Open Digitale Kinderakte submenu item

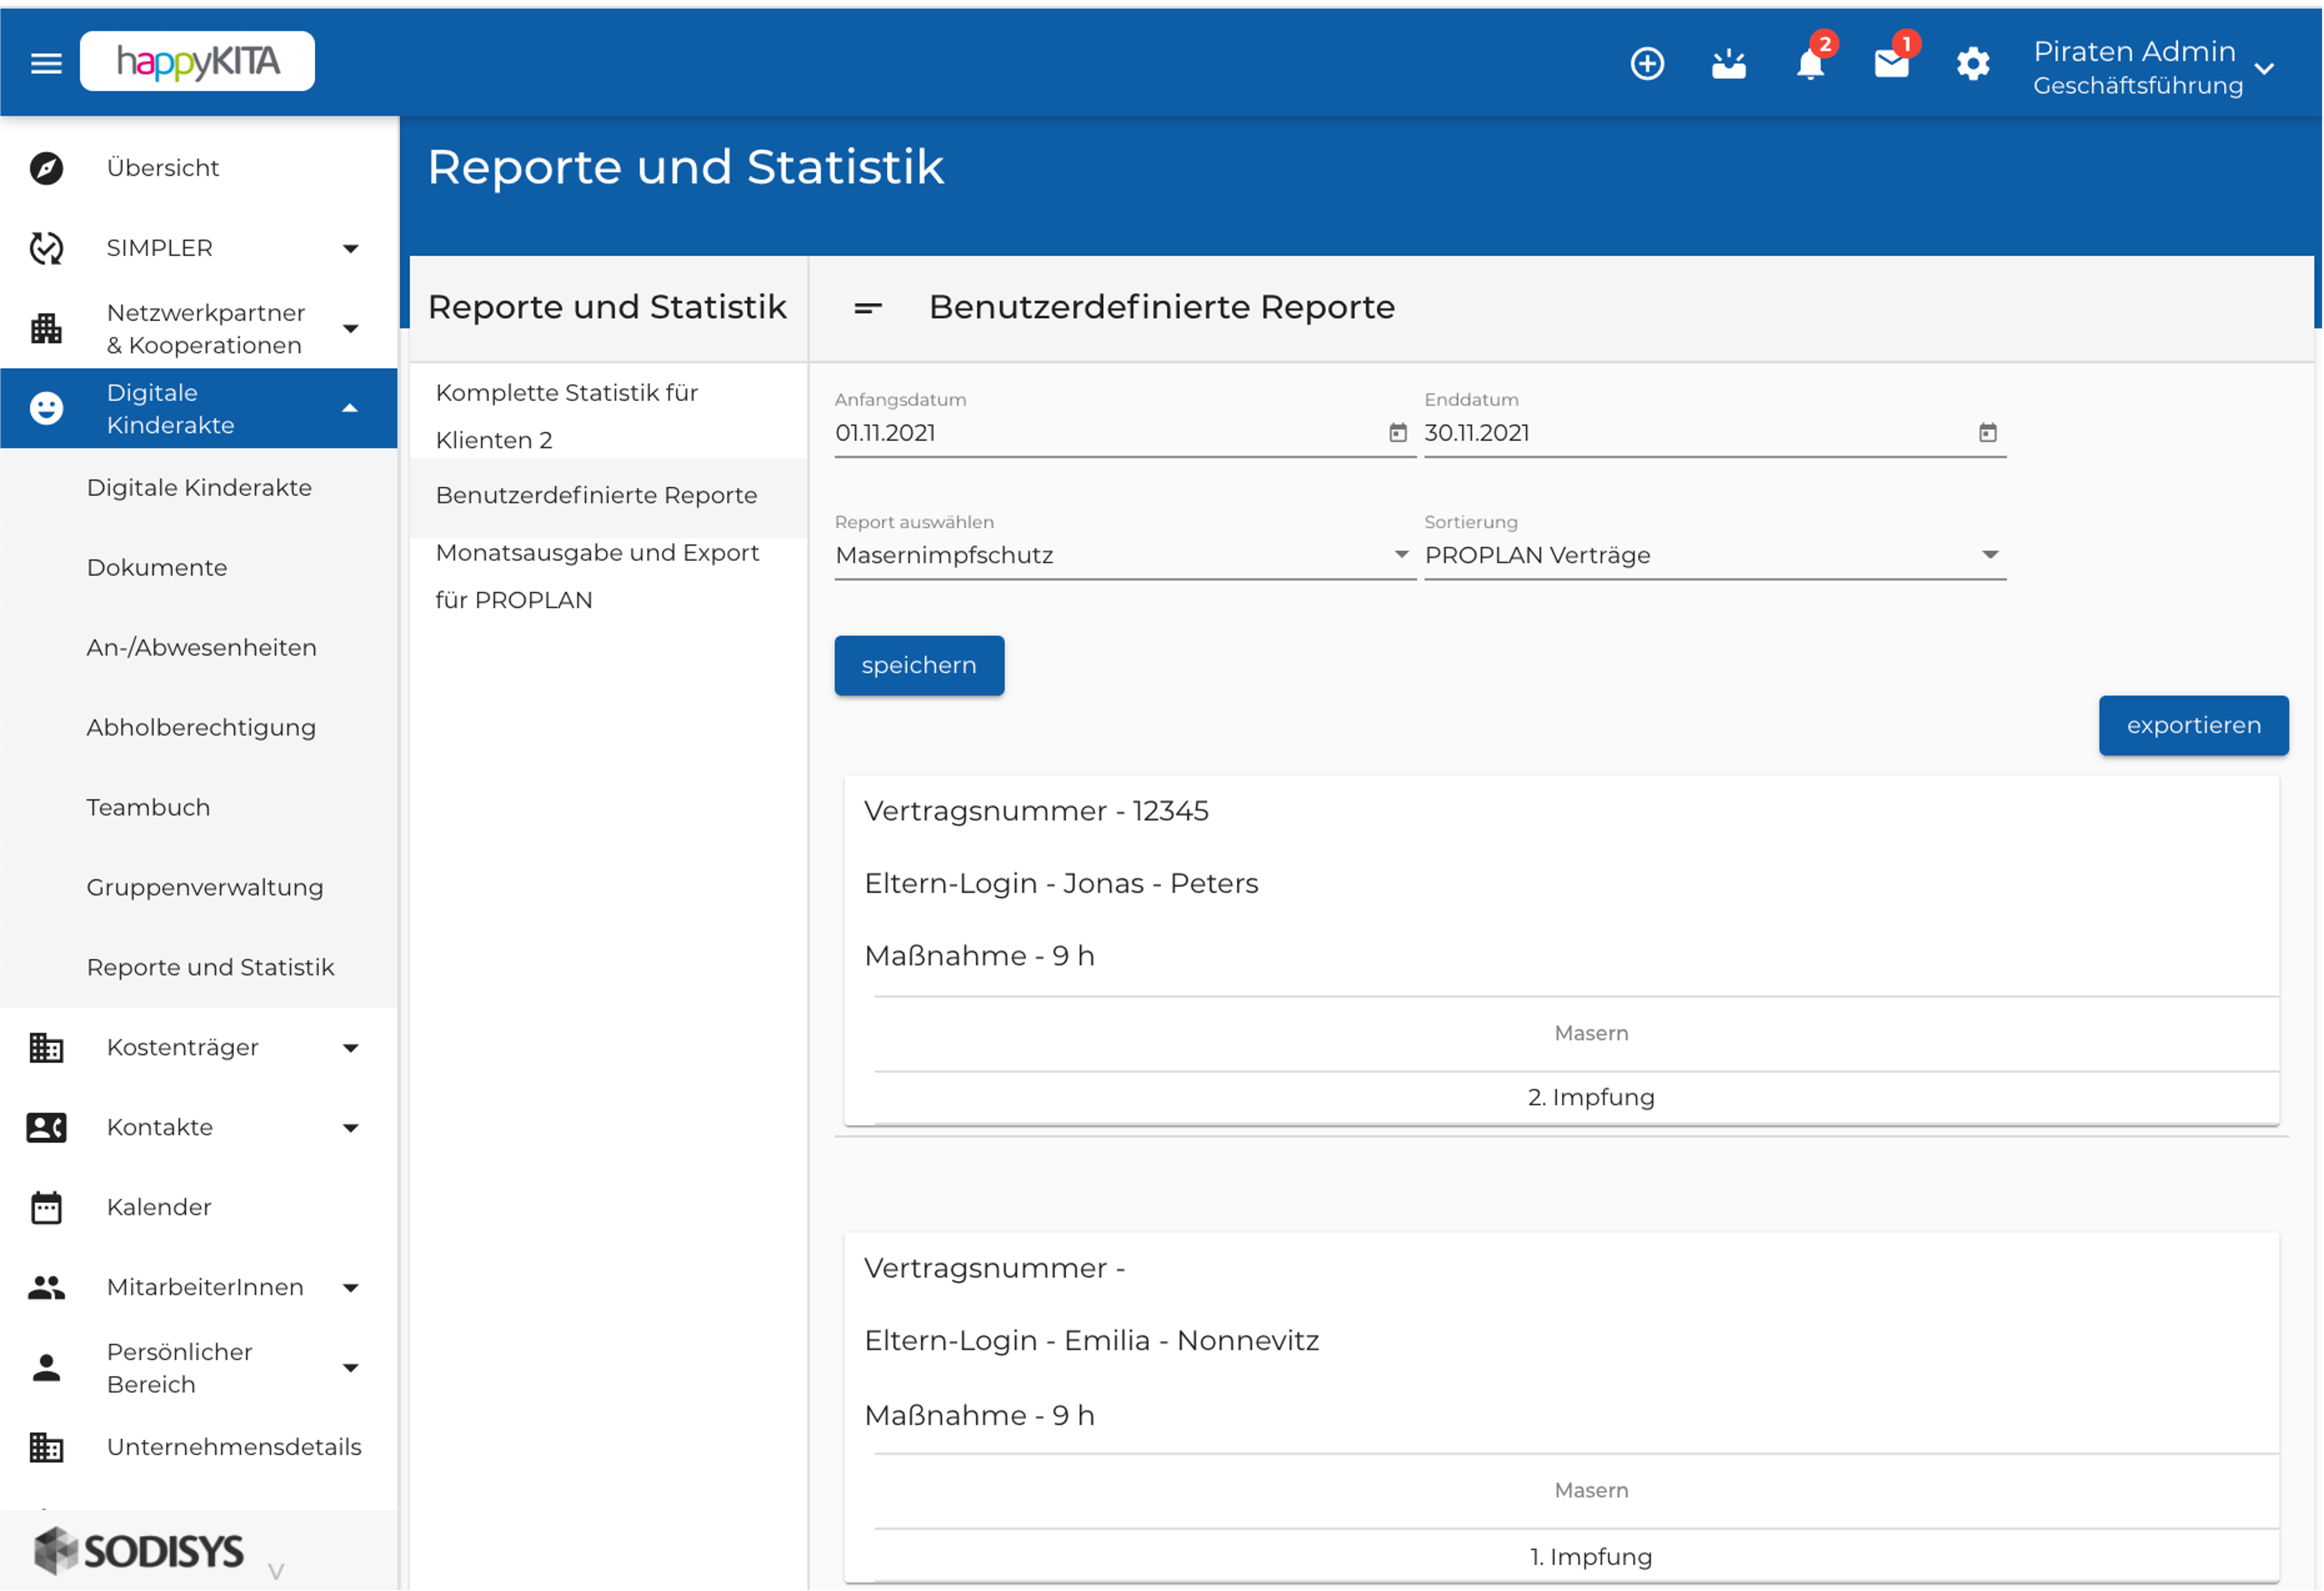[199, 488]
